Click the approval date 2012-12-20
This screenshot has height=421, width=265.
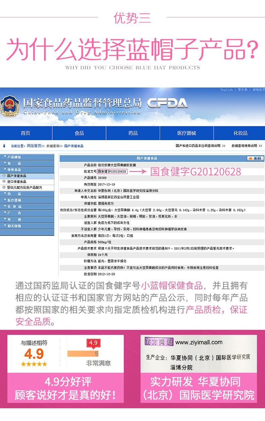coord(106,274)
